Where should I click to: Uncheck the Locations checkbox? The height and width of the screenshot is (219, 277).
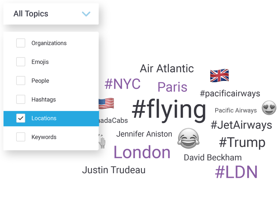[21, 118]
